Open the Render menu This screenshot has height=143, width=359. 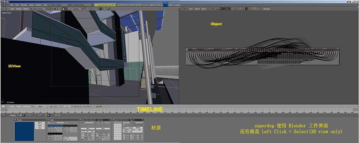click(39, 5)
